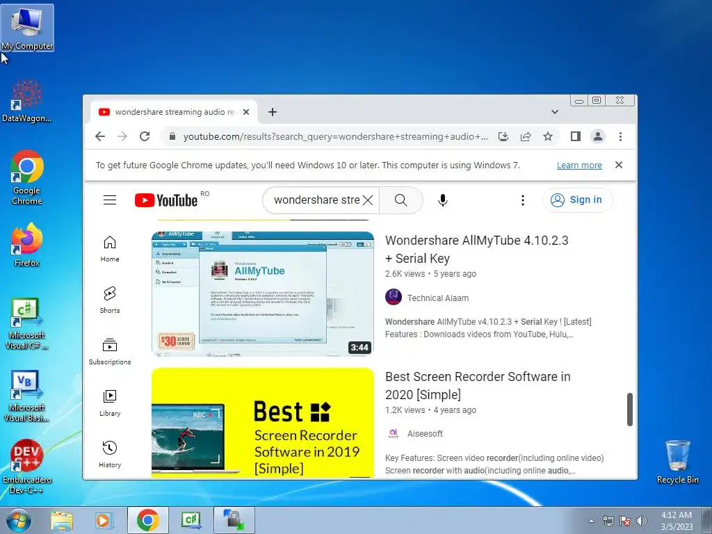This screenshot has width=712, height=534.
Task: Open the Windows Start menu
Action: coord(18,520)
